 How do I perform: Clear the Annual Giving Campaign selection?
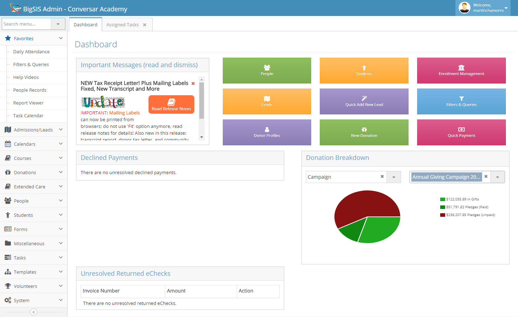tap(486, 177)
